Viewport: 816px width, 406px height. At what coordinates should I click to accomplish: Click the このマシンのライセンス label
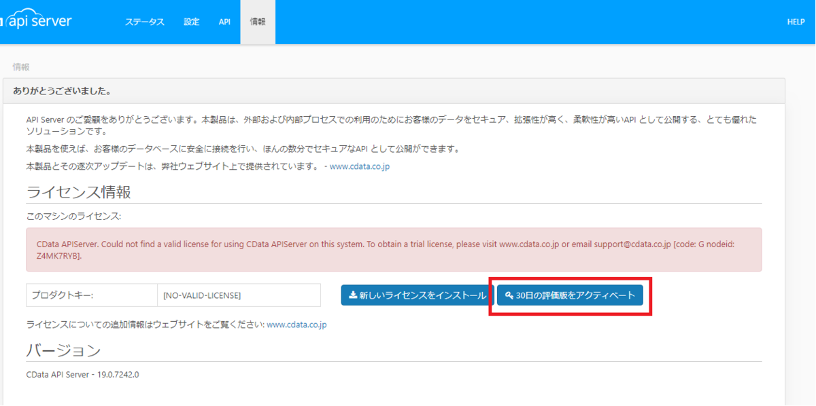(x=73, y=216)
